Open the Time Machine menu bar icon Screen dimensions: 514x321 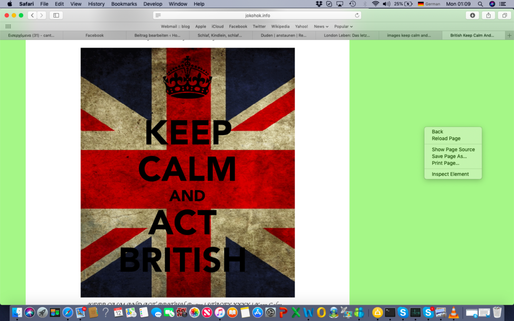coord(352,4)
